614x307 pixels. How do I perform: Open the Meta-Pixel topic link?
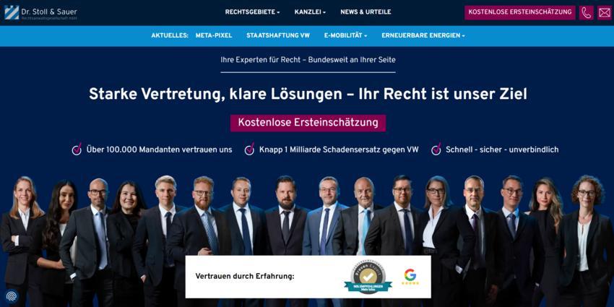coord(214,35)
